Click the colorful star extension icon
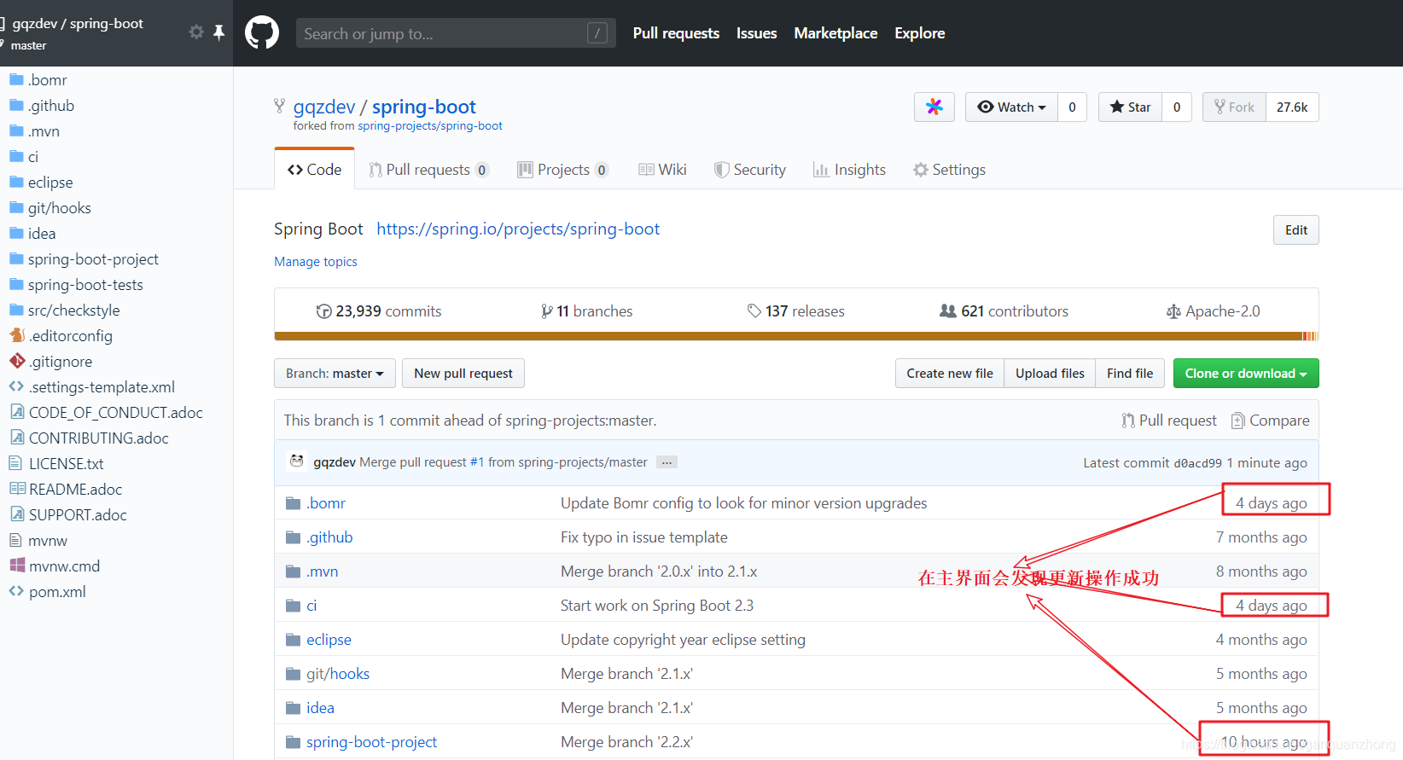 point(934,107)
